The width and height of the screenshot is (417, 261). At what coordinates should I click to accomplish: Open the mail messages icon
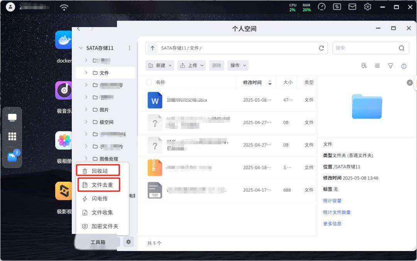pos(352,7)
